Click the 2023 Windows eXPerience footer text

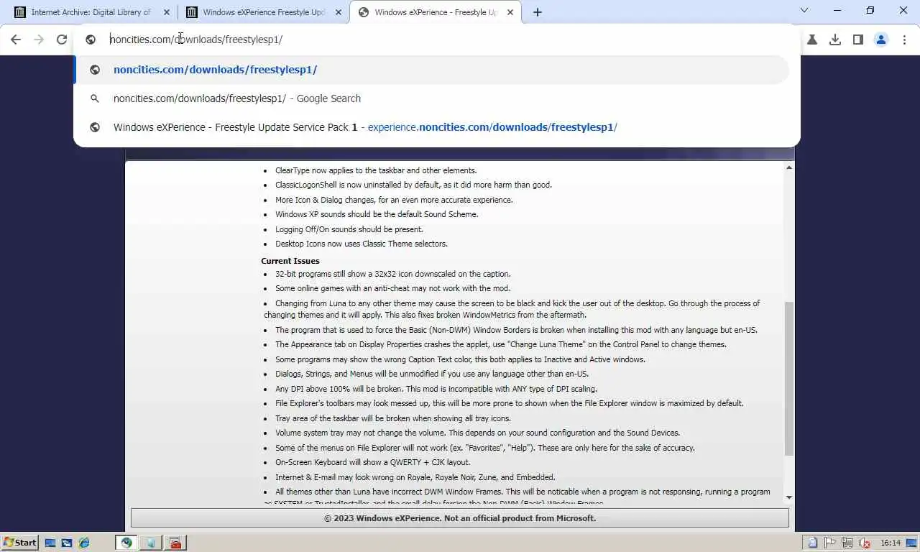460,518
